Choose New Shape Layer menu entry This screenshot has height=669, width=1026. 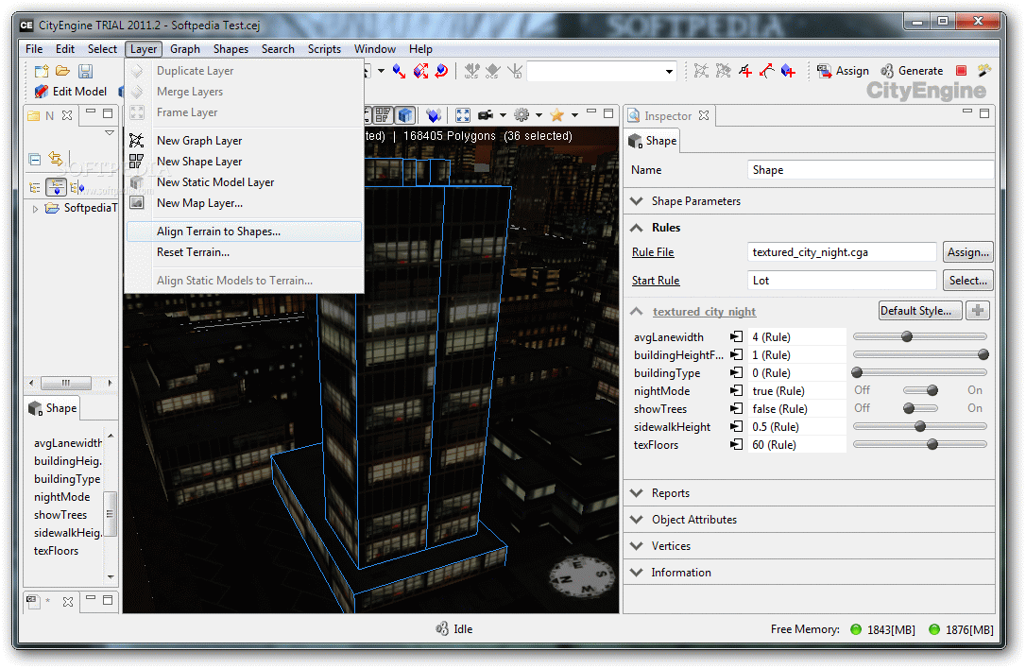[x=244, y=162]
